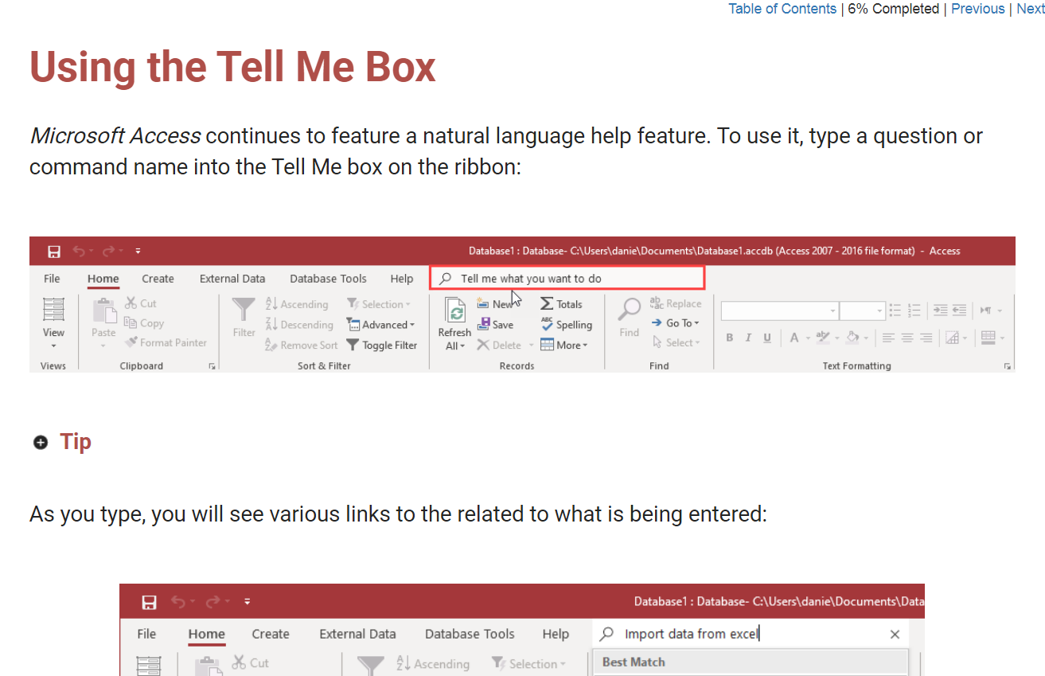The width and height of the screenshot is (1045, 676).
Task: Click the Background Fill Color bucket
Action: pyautogui.click(x=852, y=338)
